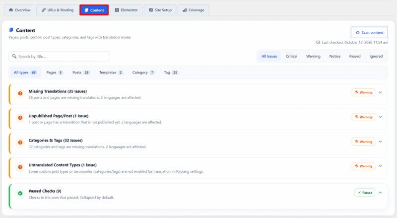The width and height of the screenshot is (397, 218).
Task: Click Warning badge on Untranslated Content Types
Action: [363, 166]
